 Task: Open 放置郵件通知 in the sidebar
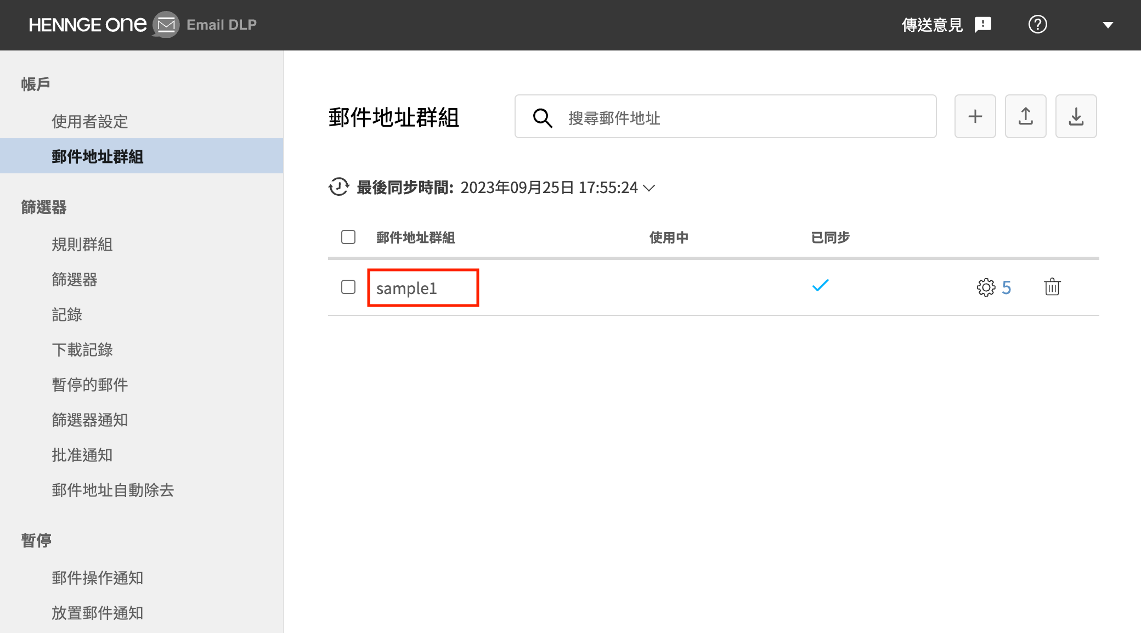click(98, 613)
